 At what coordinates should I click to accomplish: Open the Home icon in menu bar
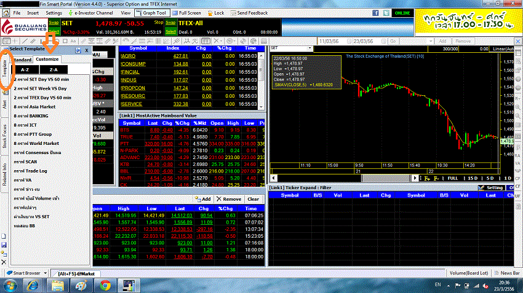coord(6,13)
